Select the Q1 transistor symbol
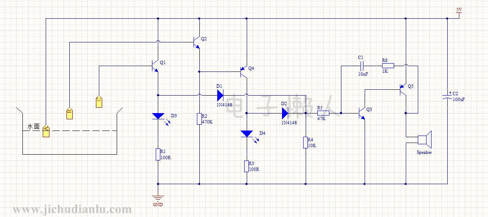 (x=154, y=66)
